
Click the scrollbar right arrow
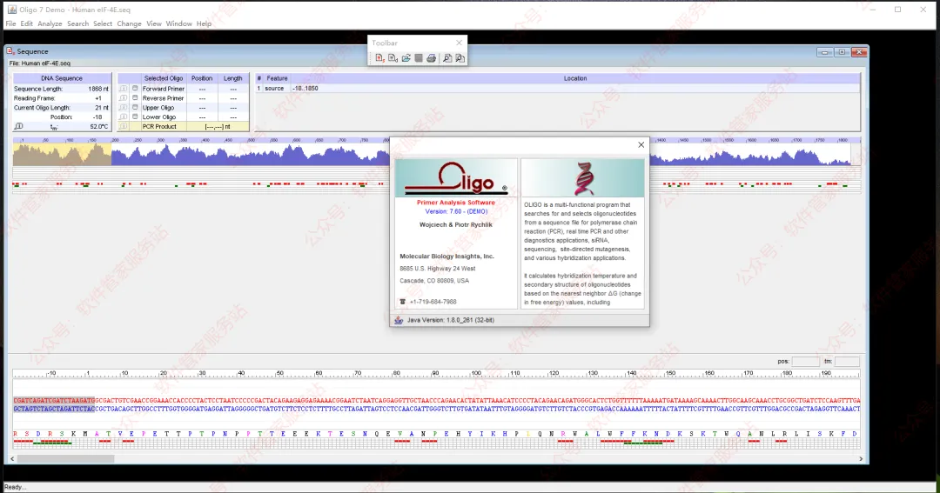861,459
